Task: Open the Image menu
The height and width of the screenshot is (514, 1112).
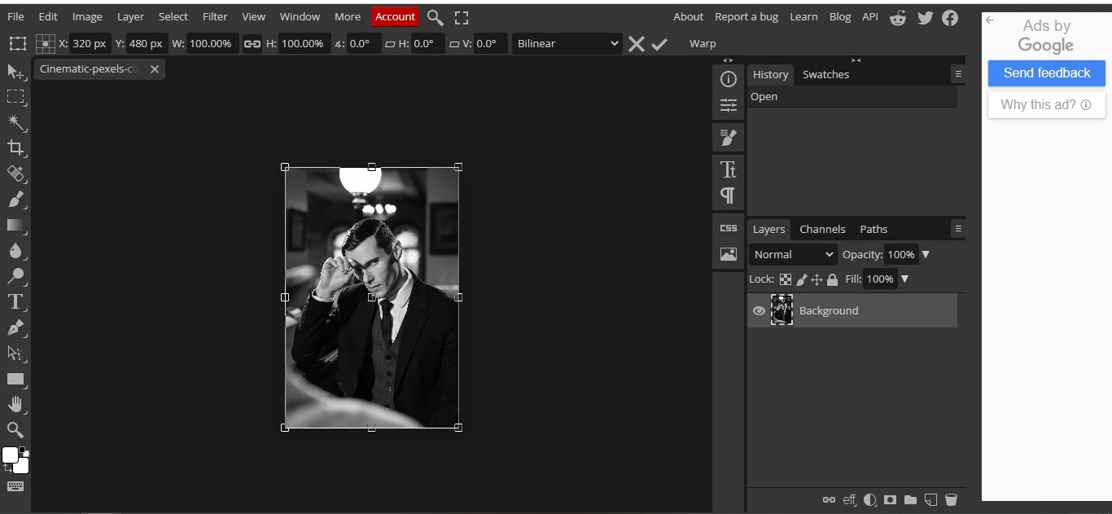Action: coord(87,16)
